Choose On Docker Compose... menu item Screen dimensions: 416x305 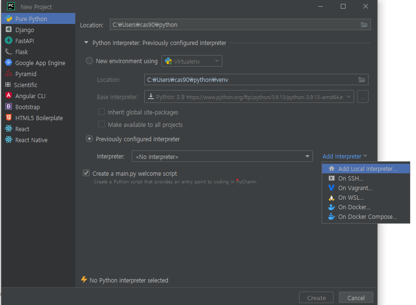[x=366, y=216]
